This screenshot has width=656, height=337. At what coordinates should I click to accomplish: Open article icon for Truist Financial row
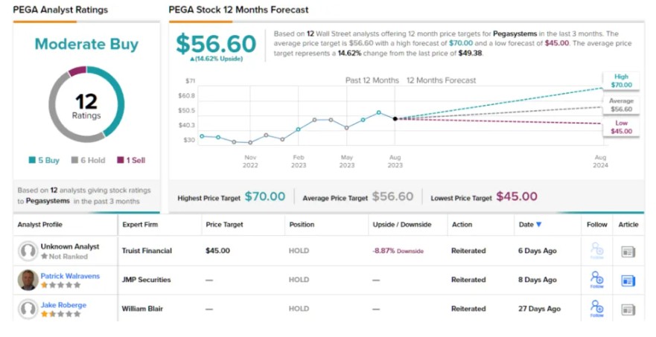(x=628, y=251)
